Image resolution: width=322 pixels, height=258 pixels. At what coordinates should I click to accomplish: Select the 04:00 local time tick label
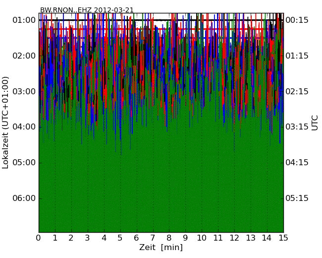[x=24, y=127]
